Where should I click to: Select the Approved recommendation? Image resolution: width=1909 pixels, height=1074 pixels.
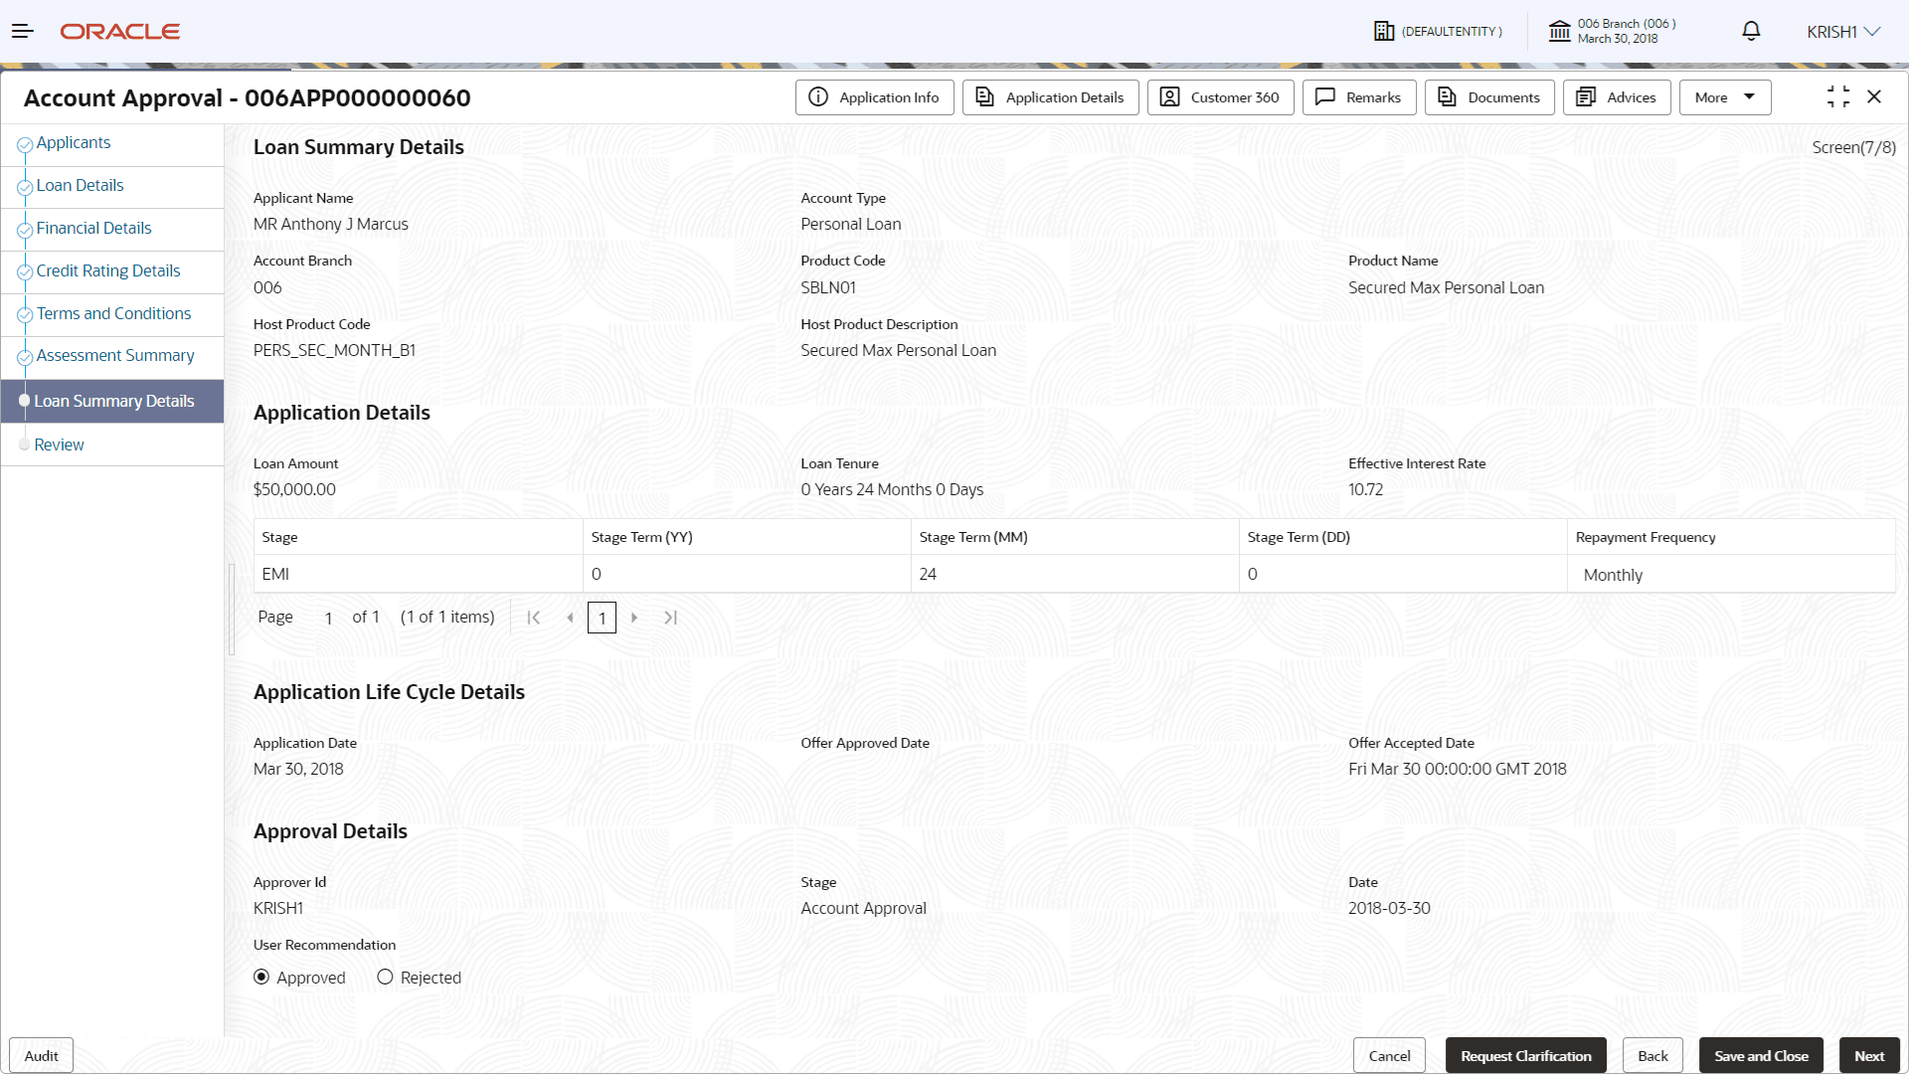pos(261,978)
